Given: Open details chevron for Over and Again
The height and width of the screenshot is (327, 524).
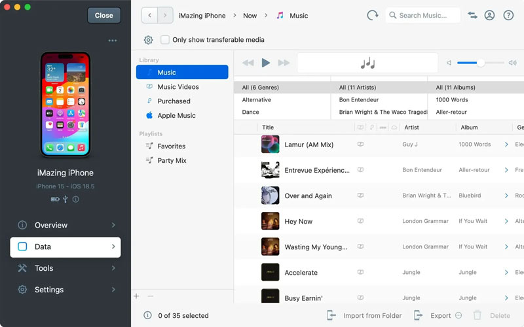Looking at the screenshot, I should 506,196.
